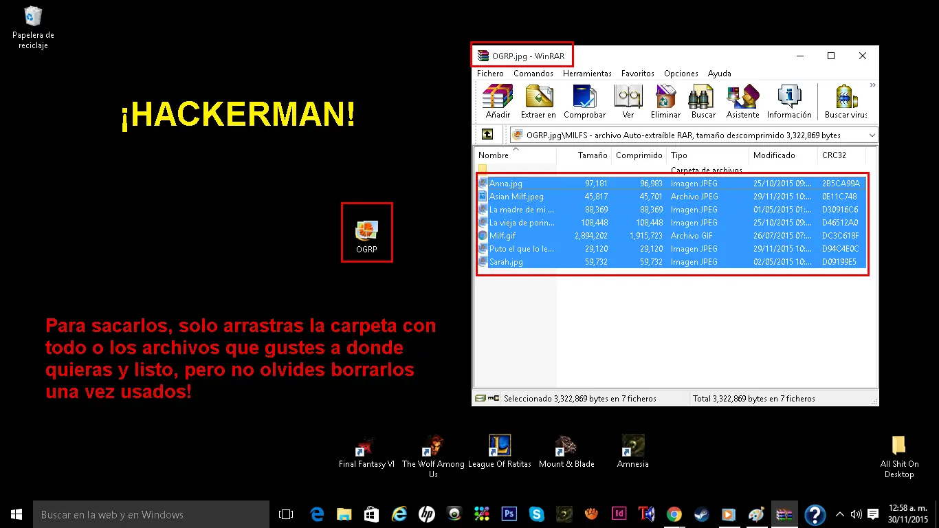
Task: Click The Wolf Among Us shortcut
Action: pos(433,456)
